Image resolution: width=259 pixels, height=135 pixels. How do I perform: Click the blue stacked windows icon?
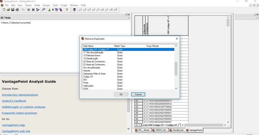coord(57,10)
